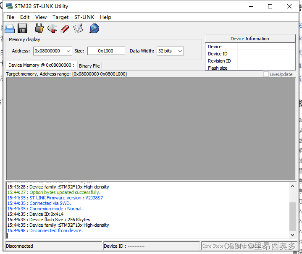Disconnect from target using unplug icon
The width and height of the screenshot is (302, 254).
(x=52, y=29)
